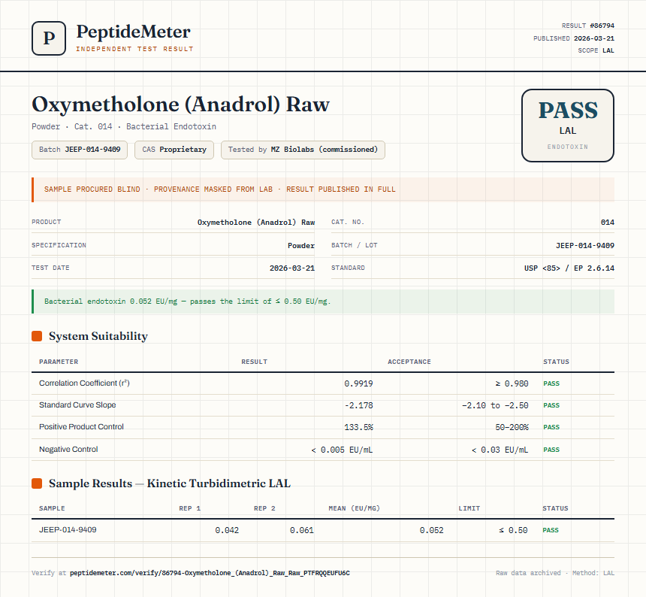The image size is (646, 597).
Task: Open the peptidemeter.com verify link
Action: [x=210, y=573]
